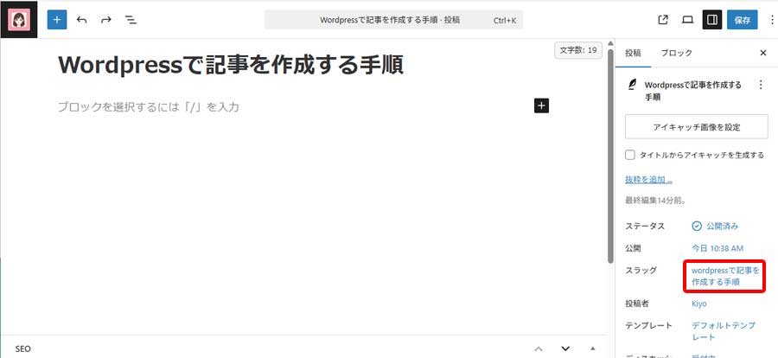View the post in new tab

663,20
